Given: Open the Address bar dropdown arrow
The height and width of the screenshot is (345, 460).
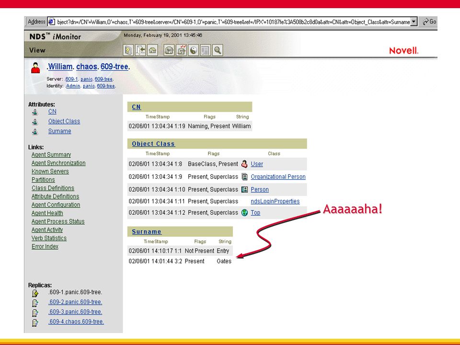Looking at the screenshot, I should 414,22.
